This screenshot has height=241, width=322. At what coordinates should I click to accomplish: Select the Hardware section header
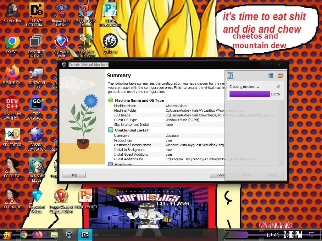124,164
